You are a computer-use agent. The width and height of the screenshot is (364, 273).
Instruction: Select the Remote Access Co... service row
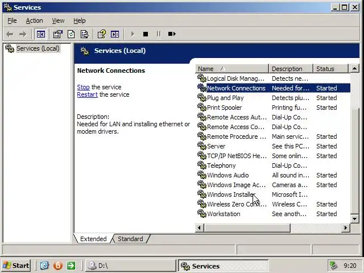(x=274, y=127)
